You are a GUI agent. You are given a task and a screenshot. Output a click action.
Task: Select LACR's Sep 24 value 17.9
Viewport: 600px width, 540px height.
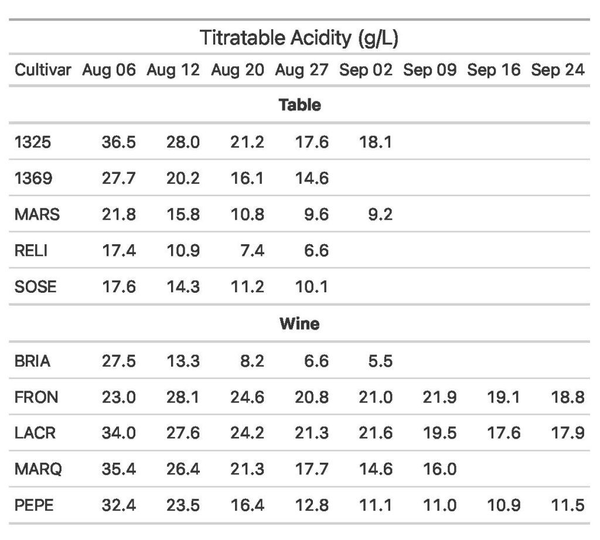[x=568, y=433]
